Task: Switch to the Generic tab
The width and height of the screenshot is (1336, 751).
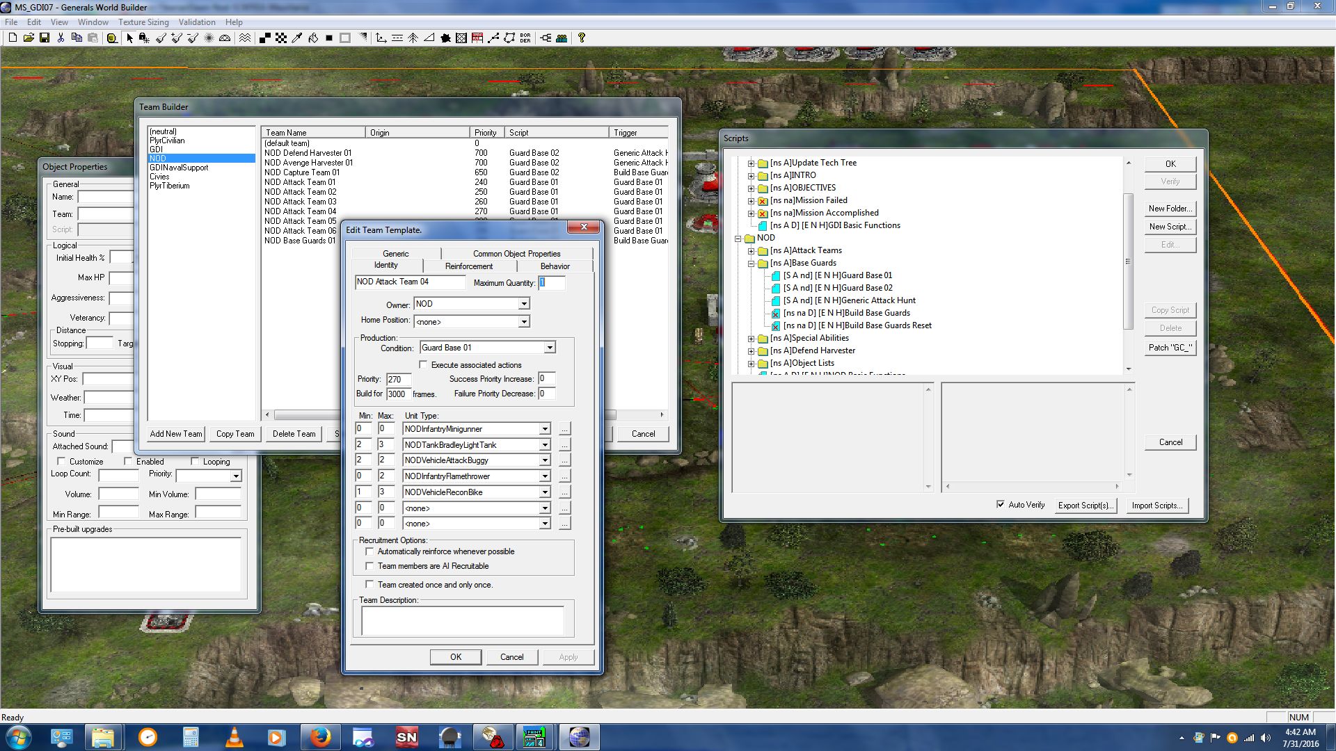Action: point(395,254)
